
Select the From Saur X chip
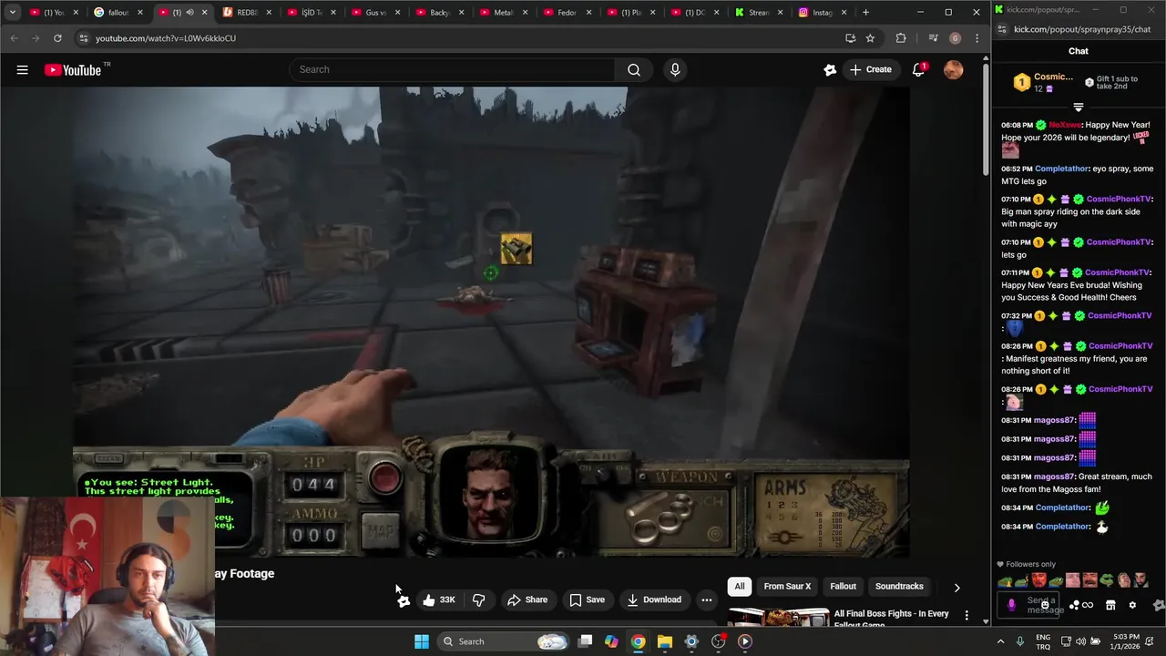(x=787, y=587)
